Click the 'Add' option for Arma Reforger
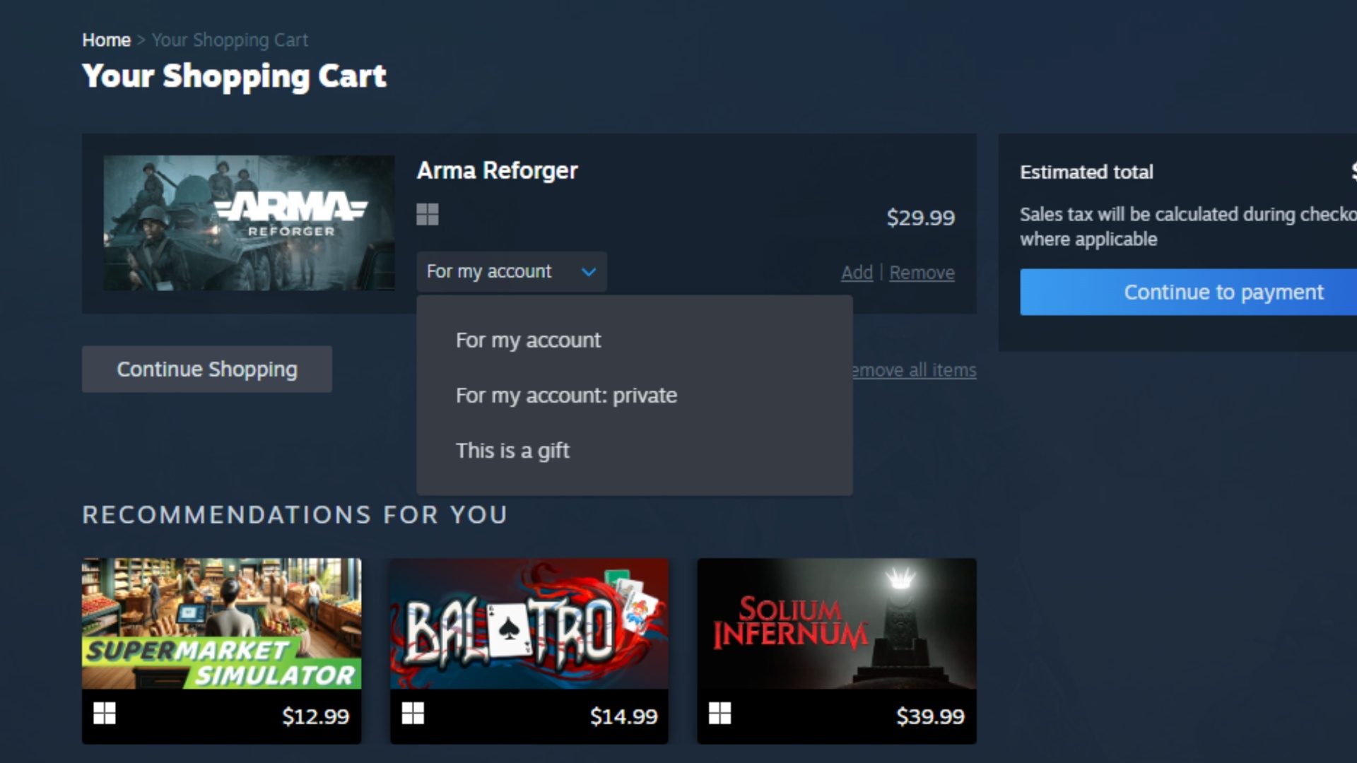This screenshot has height=763, width=1357. click(857, 272)
